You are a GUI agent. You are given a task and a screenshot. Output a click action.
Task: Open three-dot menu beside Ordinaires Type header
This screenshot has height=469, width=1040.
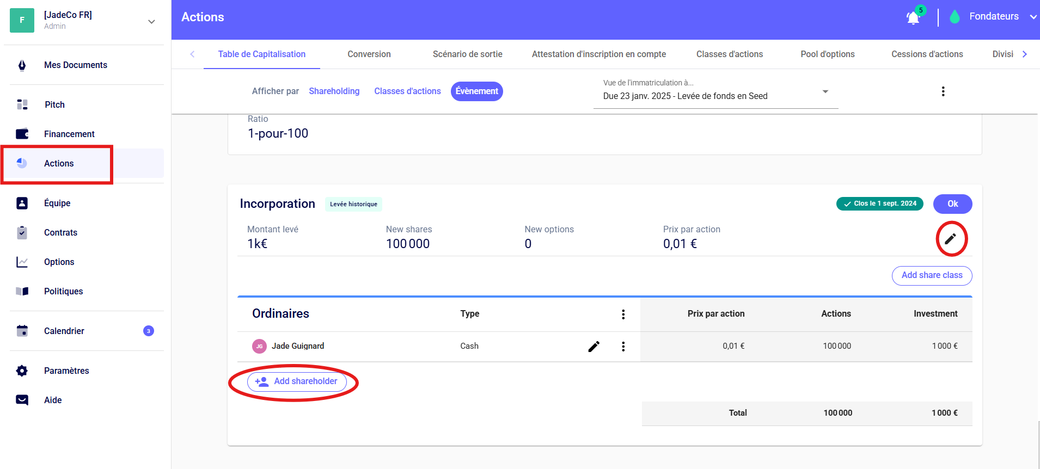point(623,314)
